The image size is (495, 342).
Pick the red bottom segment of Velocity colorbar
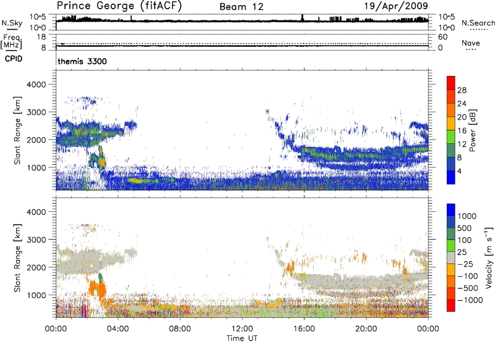(451, 305)
